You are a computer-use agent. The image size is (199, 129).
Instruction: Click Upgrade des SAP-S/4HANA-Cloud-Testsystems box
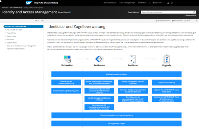167,91
